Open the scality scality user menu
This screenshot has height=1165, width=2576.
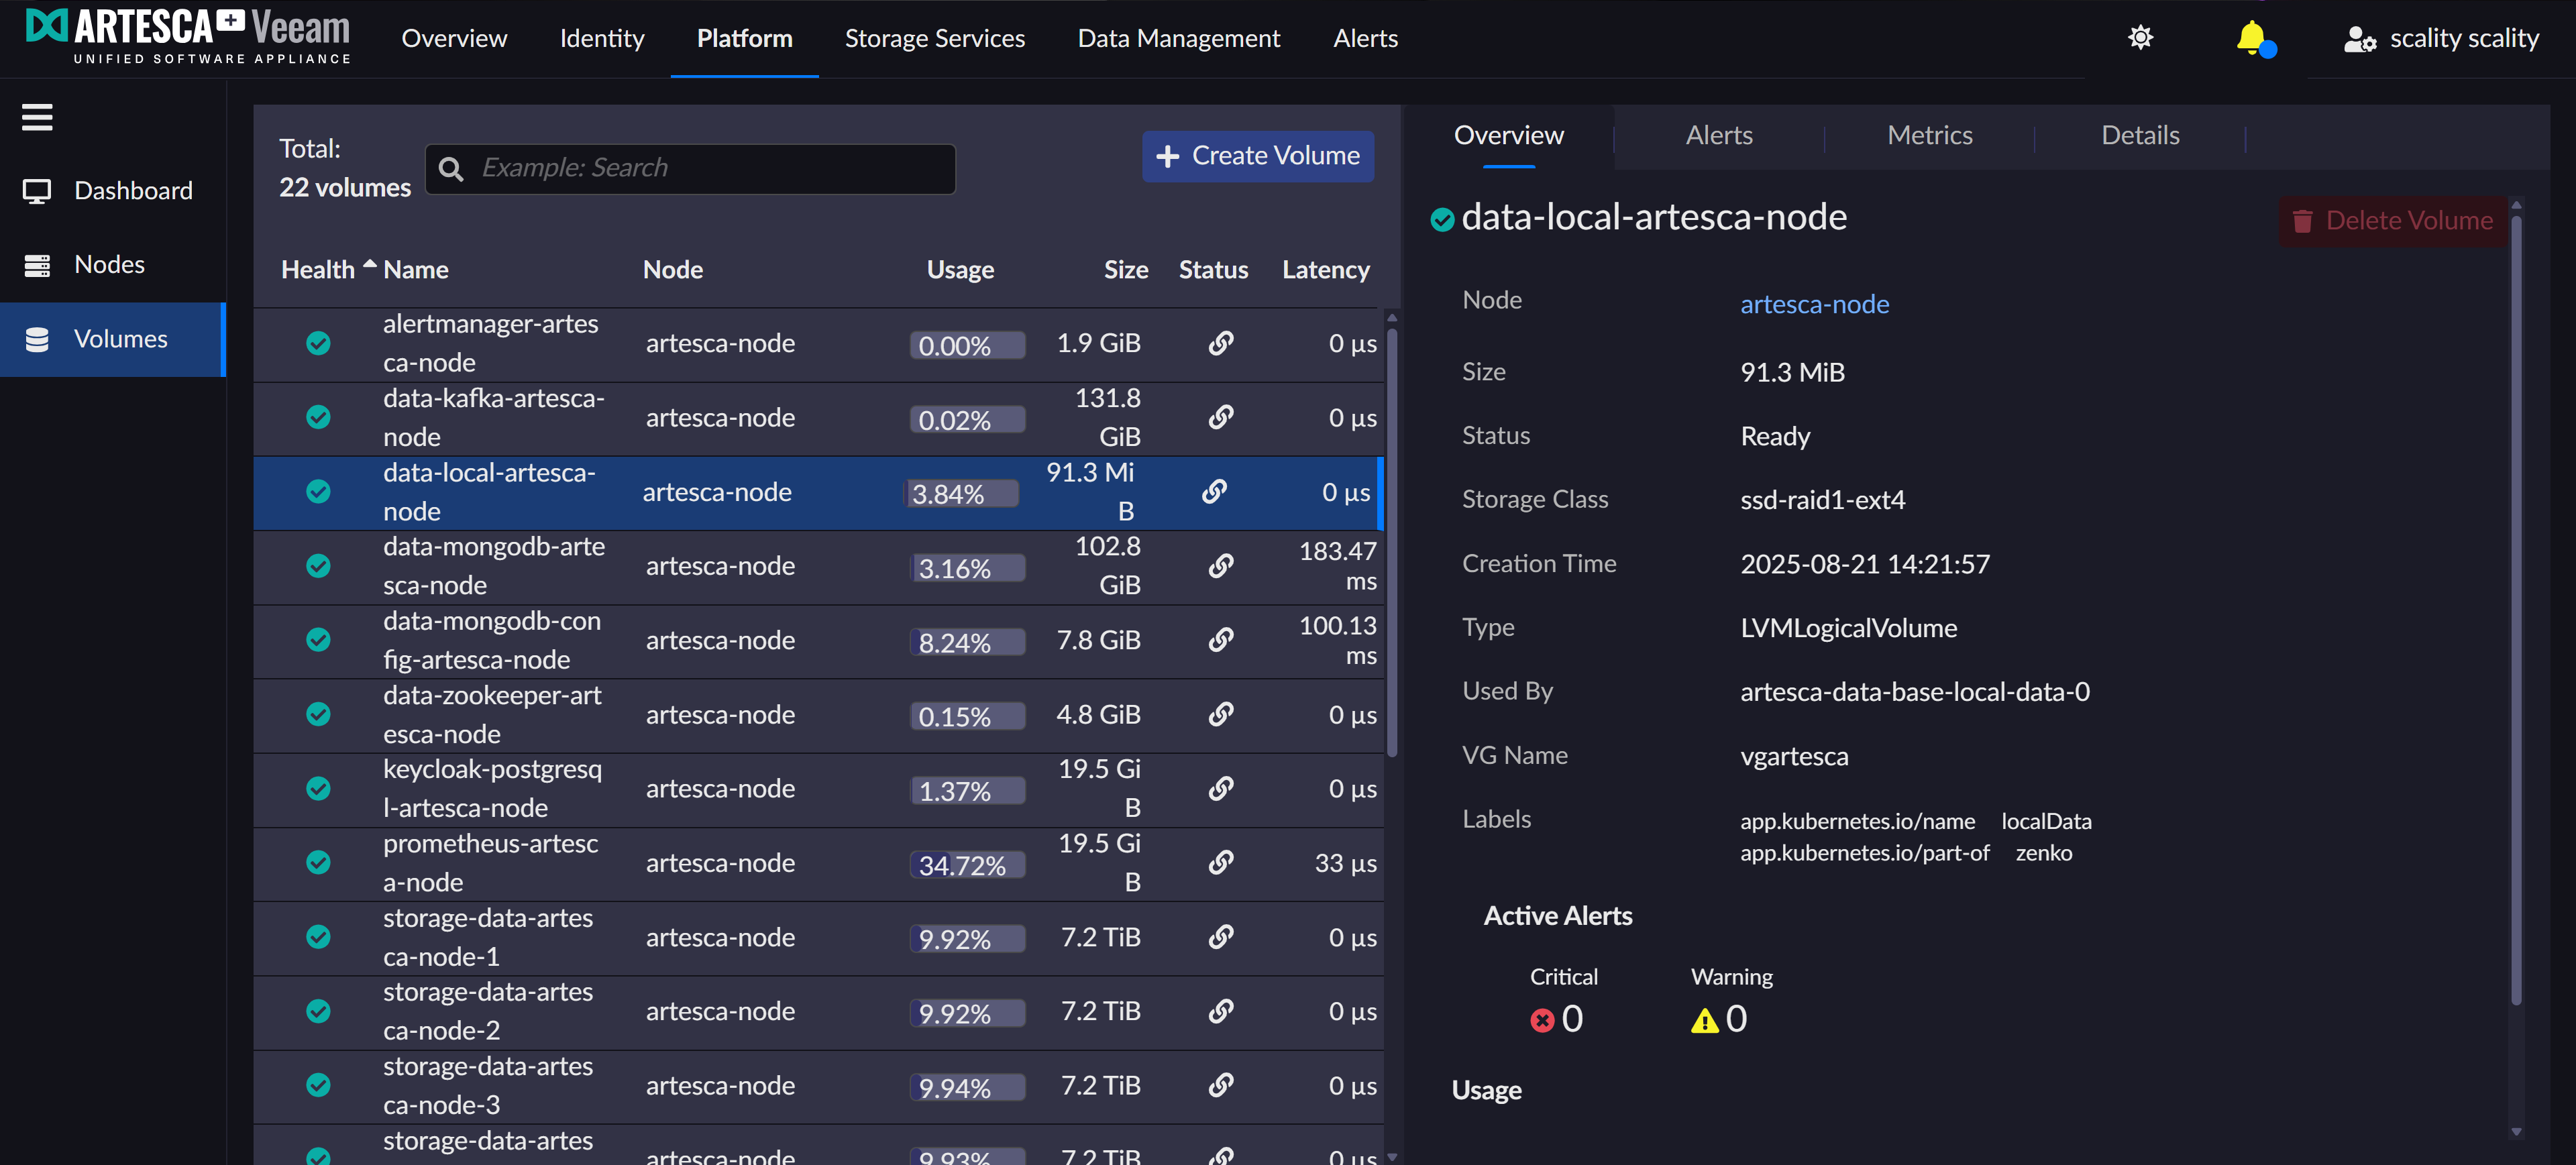(x=2440, y=38)
